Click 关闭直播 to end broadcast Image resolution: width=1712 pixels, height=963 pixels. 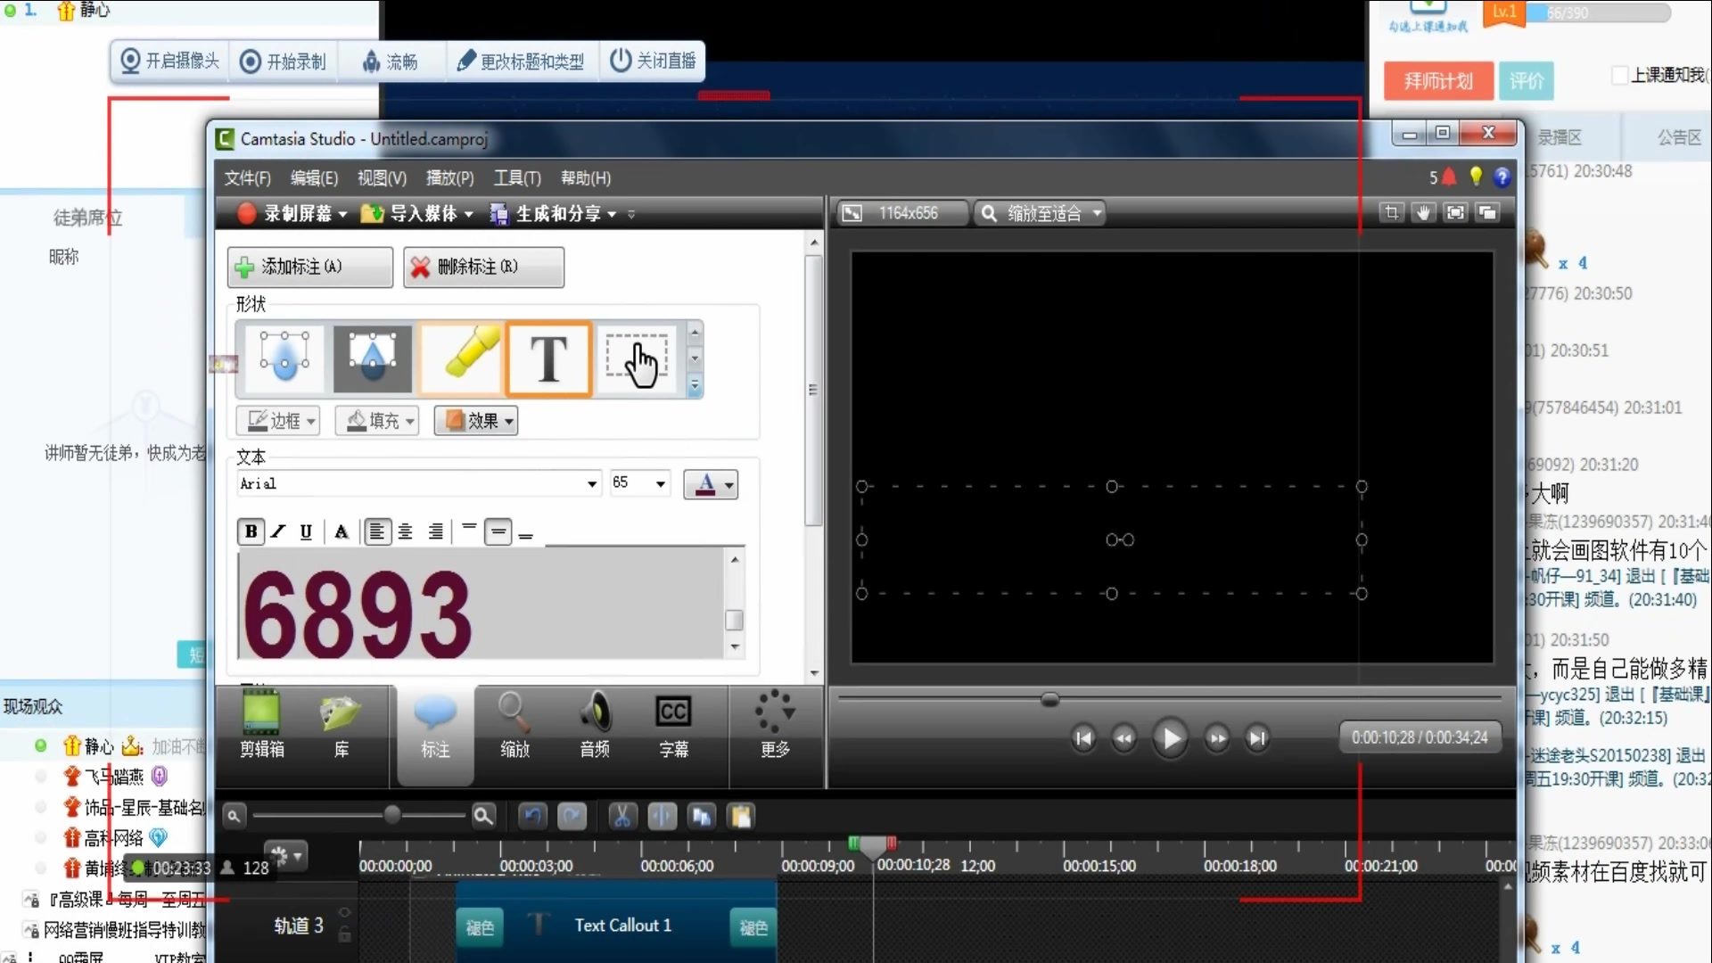[x=653, y=61]
